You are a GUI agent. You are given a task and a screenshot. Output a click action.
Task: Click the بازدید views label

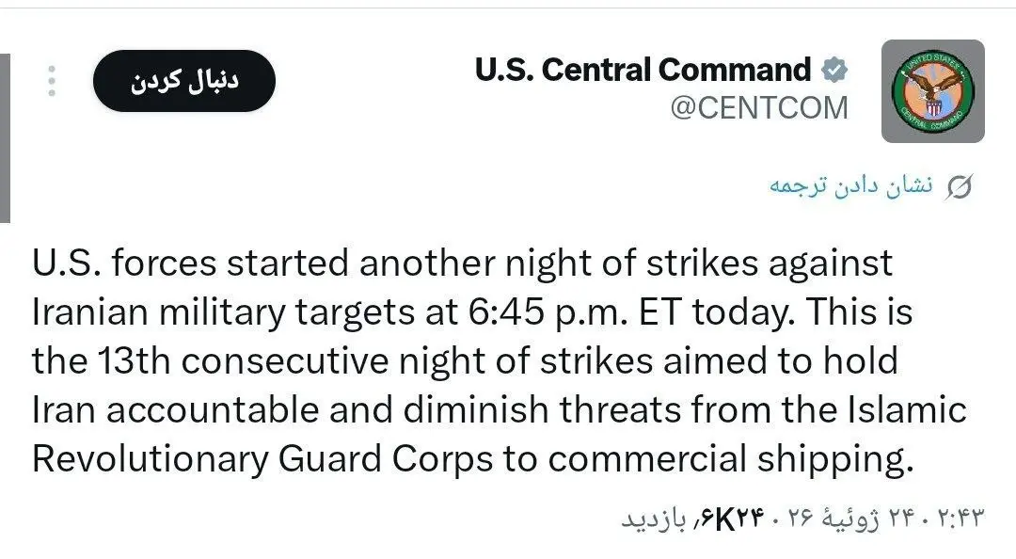(653, 519)
